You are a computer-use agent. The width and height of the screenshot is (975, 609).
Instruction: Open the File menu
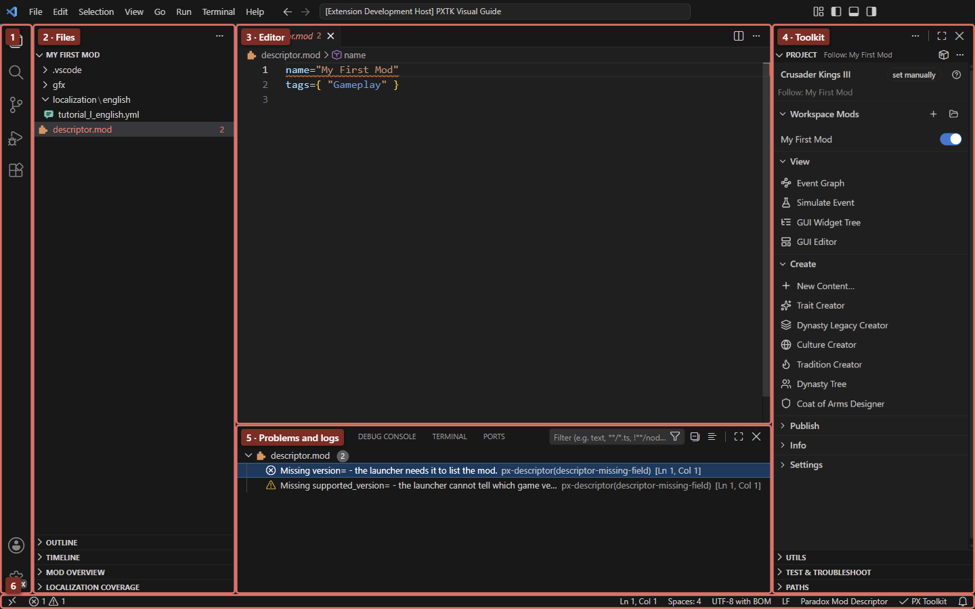(36, 12)
